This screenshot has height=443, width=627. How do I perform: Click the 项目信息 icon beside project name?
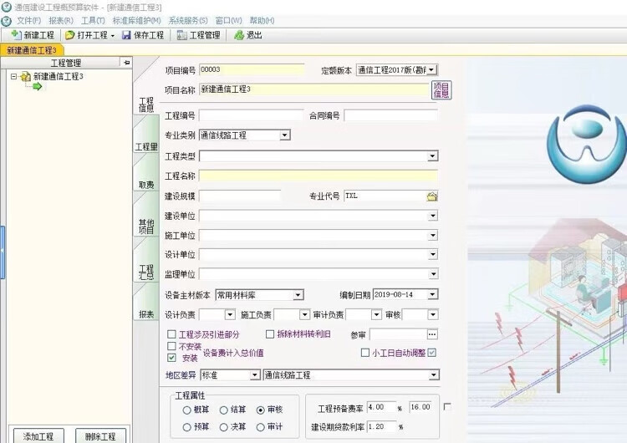[x=441, y=90]
